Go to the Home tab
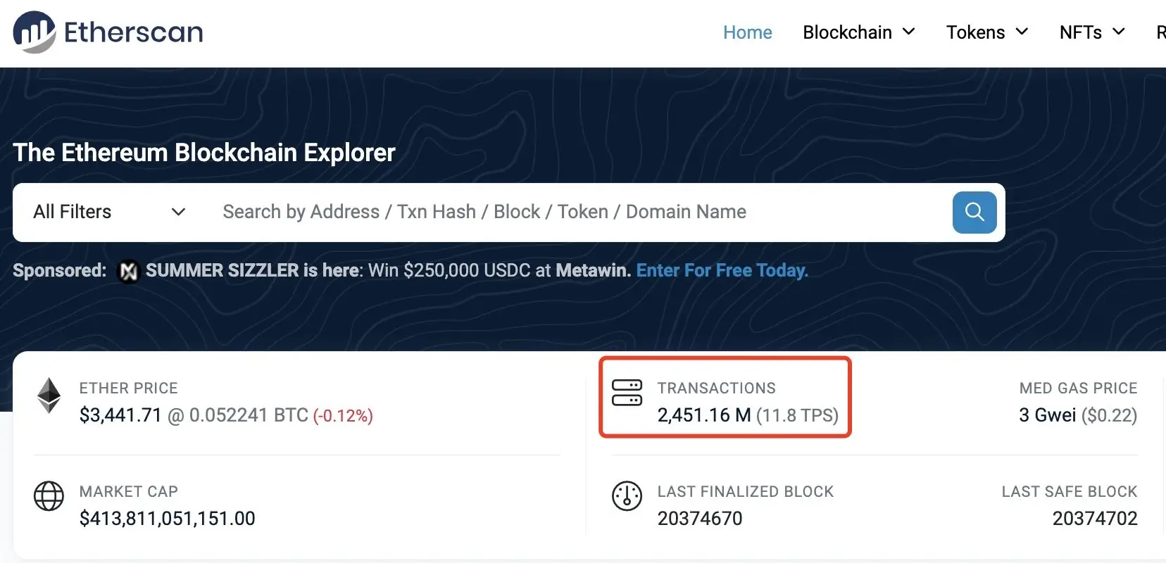 click(747, 32)
